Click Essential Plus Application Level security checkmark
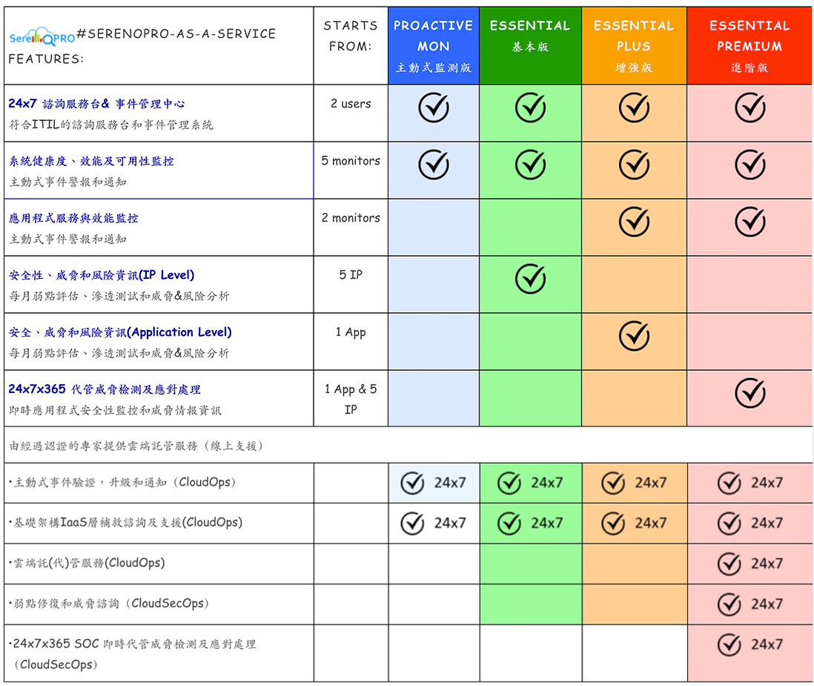The width and height of the screenshot is (814, 686). click(634, 336)
